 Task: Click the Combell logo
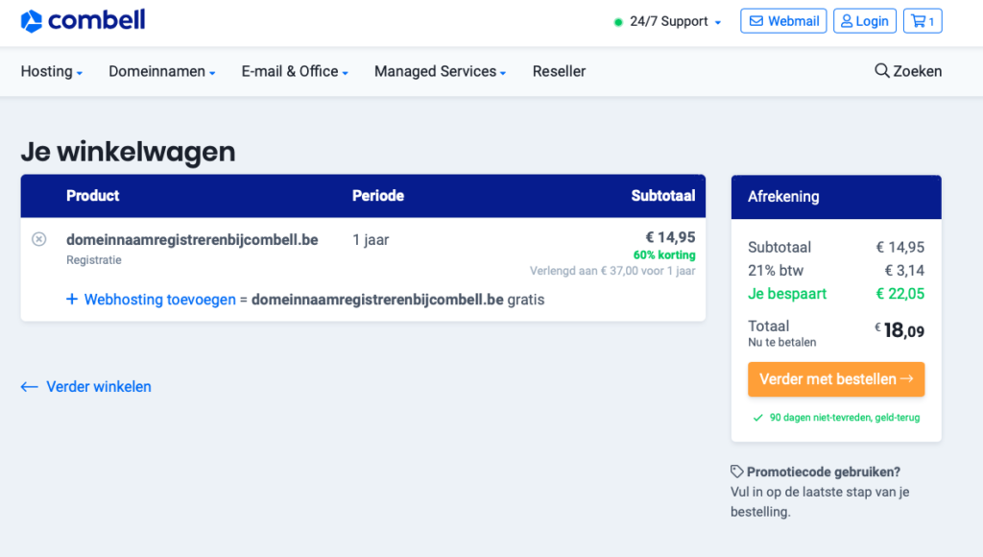83,21
